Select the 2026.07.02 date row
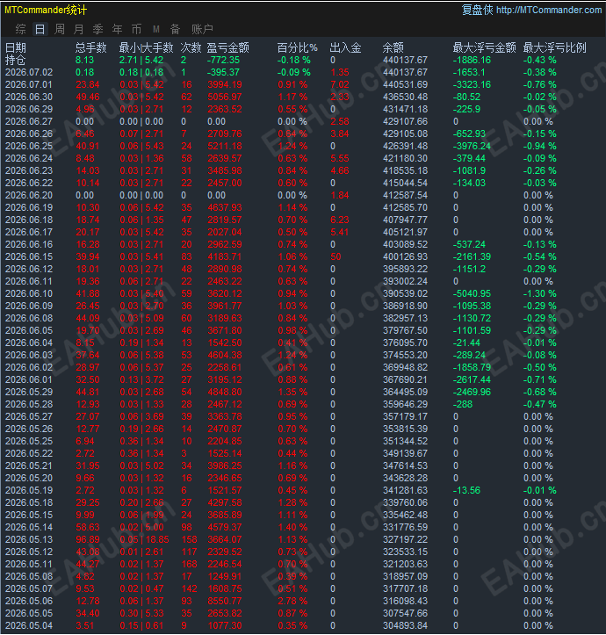Image resolution: width=606 pixels, height=635 pixels. tap(29, 72)
